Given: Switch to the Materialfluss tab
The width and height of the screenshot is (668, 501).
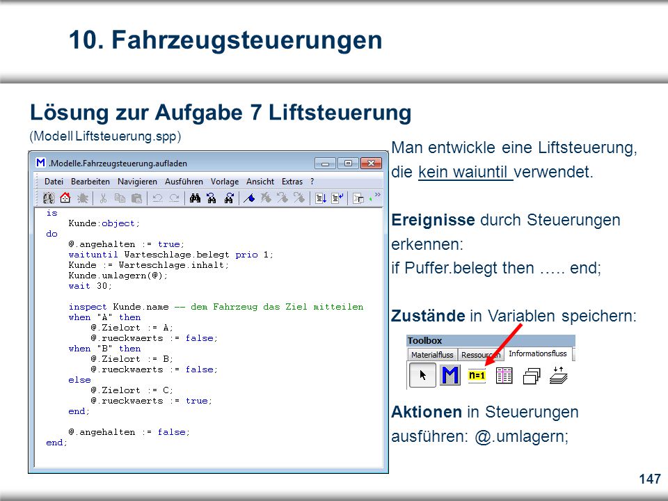Looking at the screenshot, I should coord(432,354).
